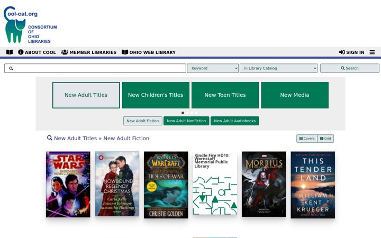Click into the catalog search field
The height and width of the screenshot is (238, 381).
click(95, 68)
